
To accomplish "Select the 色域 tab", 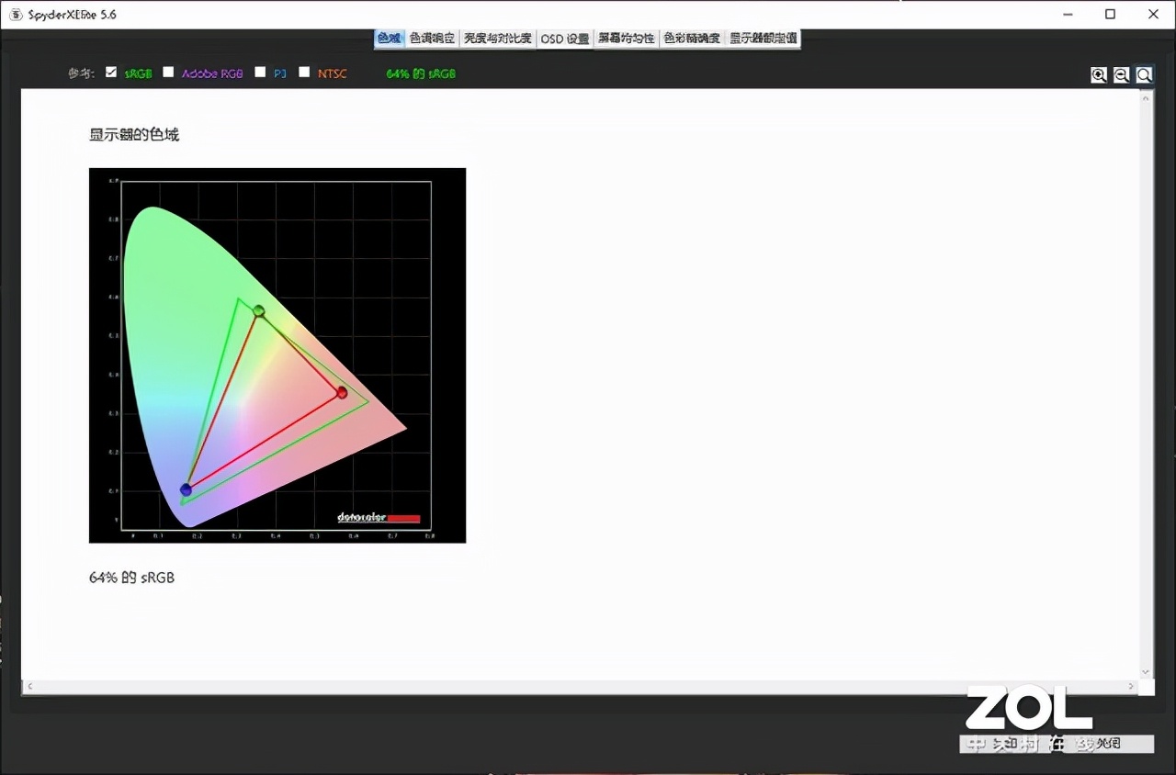I will [x=390, y=39].
